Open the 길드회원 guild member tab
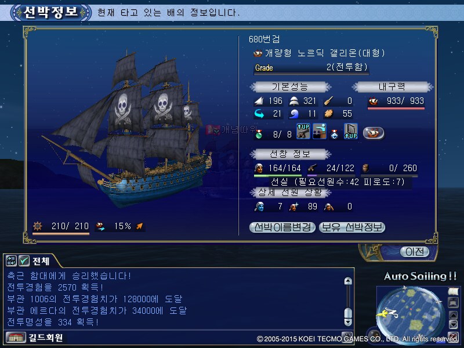 pos(46,338)
